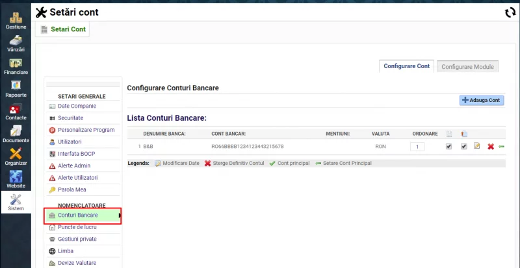Select the Configurare Cont tab
Image resolution: width=520 pixels, height=268 pixels.
click(x=406, y=66)
